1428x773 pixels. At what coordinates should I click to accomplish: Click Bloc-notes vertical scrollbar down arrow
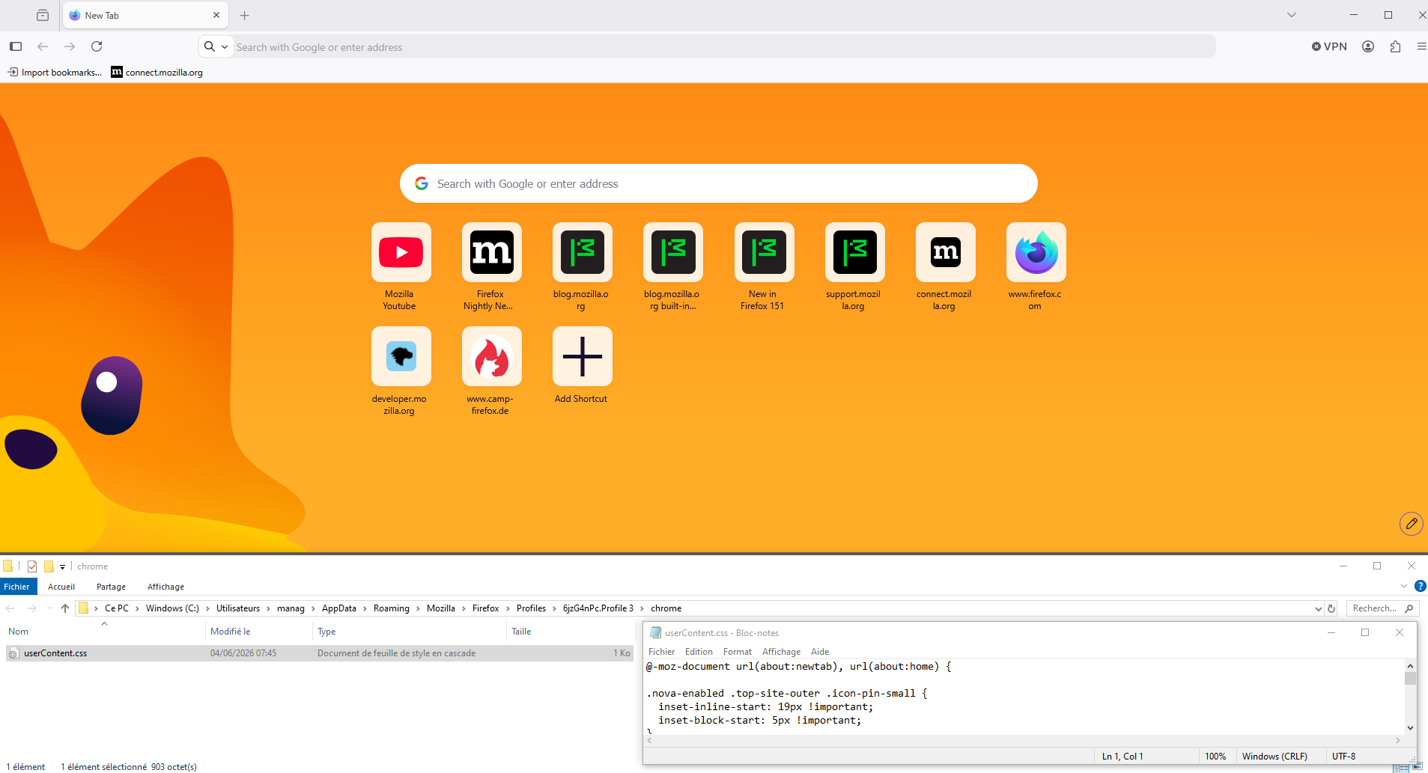point(1410,727)
